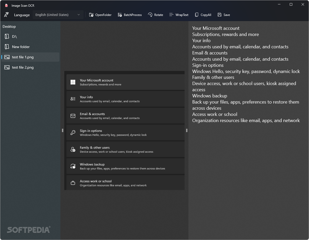309x240 pixels.
Task: Click 'Sign-in options' line in OCR text
Action: coord(208,65)
